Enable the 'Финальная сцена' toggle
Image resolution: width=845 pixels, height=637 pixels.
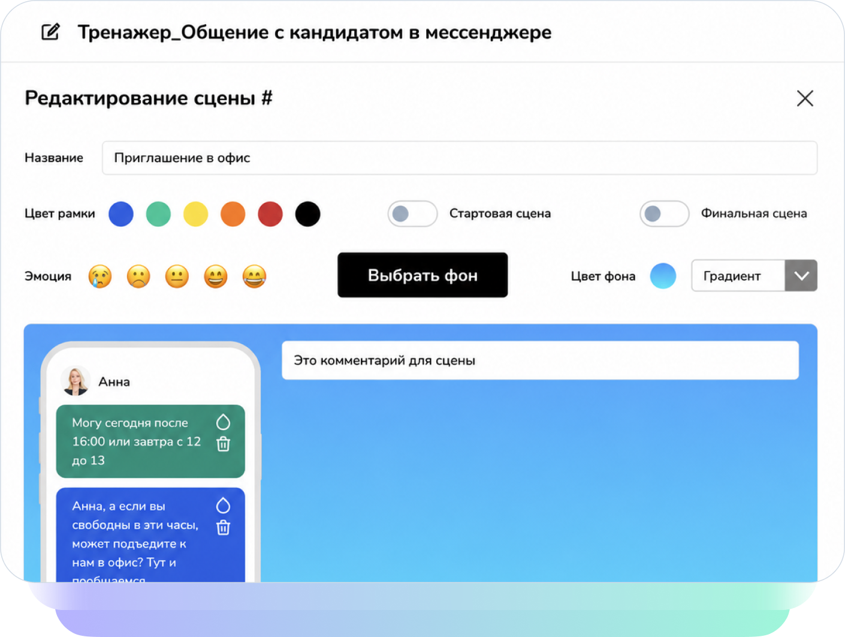(665, 214)
